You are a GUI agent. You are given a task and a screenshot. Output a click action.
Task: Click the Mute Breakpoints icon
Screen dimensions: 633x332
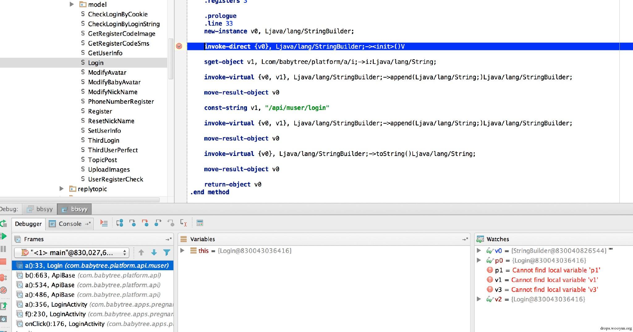coord(3,290)
